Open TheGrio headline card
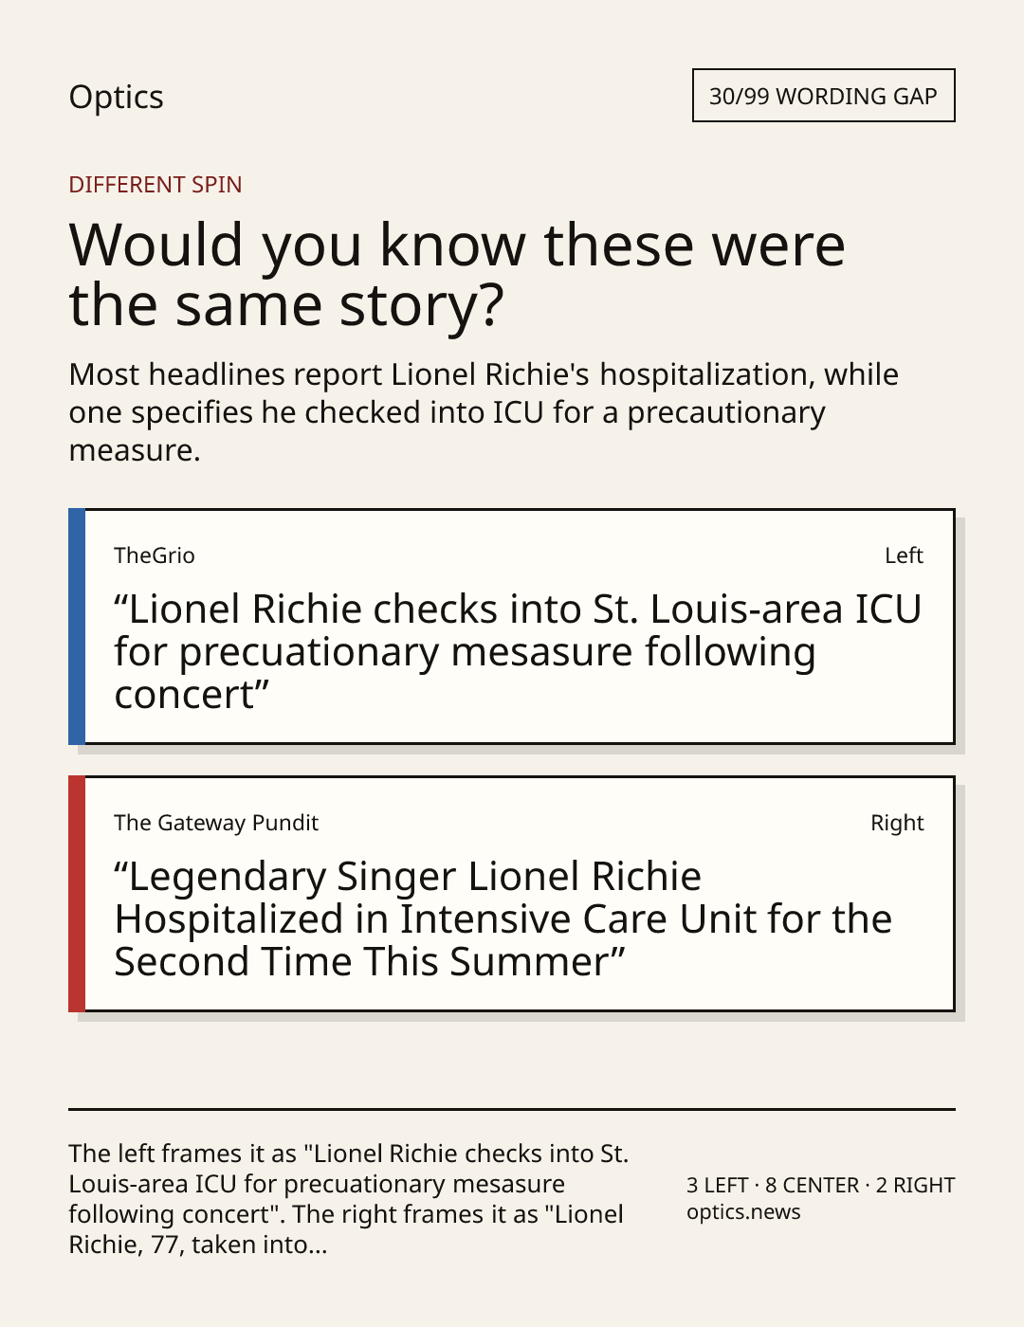The width and height of the screenshot is (1024, 1327). 512,627
